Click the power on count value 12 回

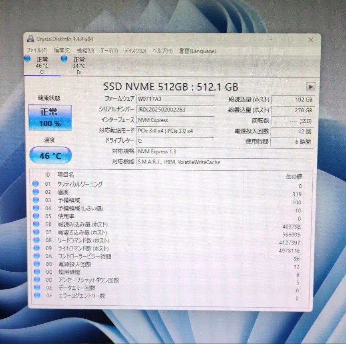point(292,131)
